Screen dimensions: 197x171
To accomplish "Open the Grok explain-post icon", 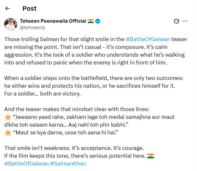I will [177, 21].
